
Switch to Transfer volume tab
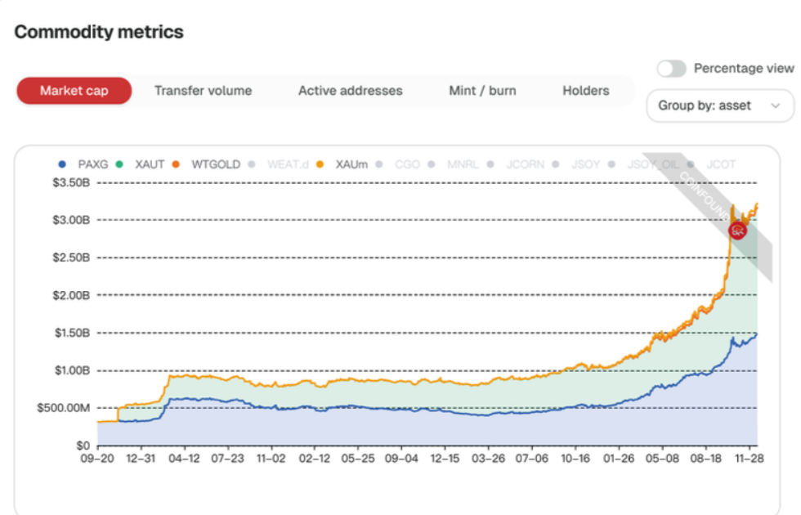(x=203, y=91)
